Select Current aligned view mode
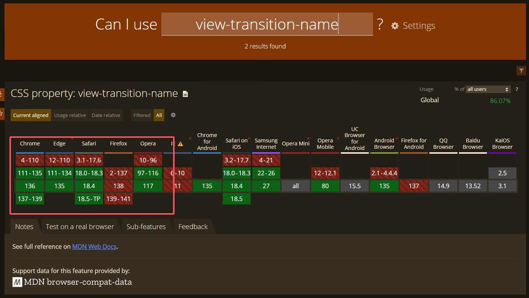This screenshot has width=529, height=298. 31,115
